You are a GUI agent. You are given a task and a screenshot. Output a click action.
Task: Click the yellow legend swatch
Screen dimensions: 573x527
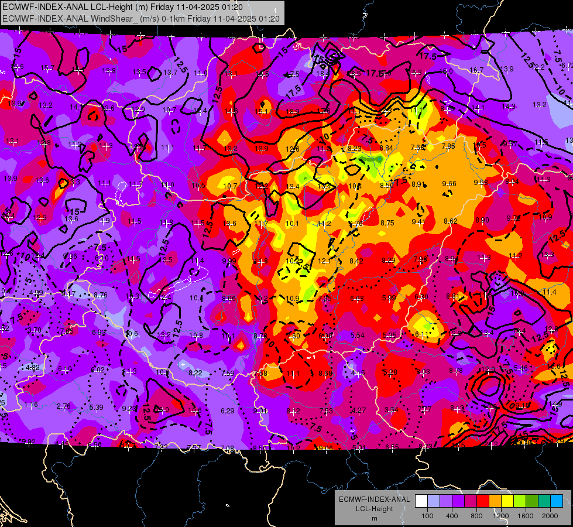pyautogui.click(x=507, y=501)
